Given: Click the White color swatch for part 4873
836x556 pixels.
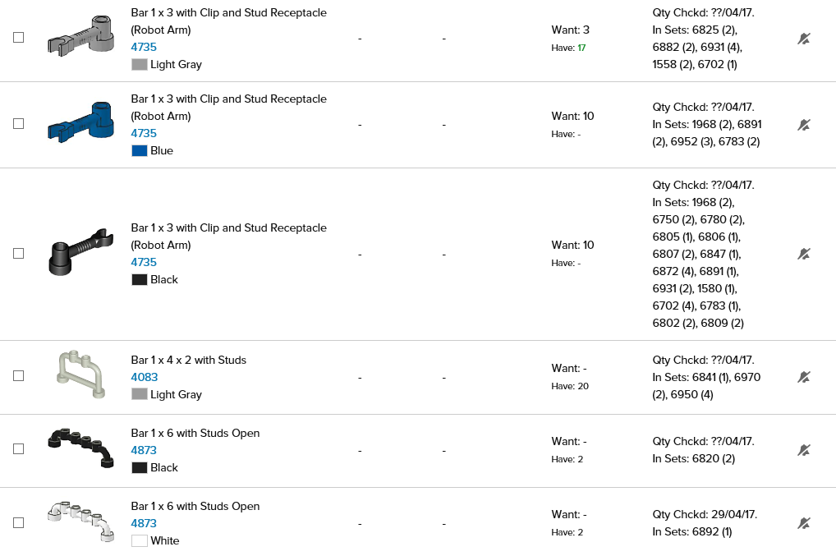Looking at the screenshot, I should click(x=139, y=540).
